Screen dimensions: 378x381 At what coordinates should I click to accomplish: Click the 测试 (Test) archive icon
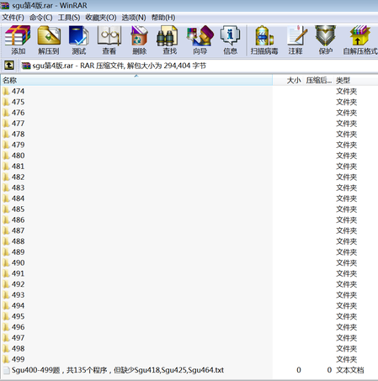tap(79, 40)
